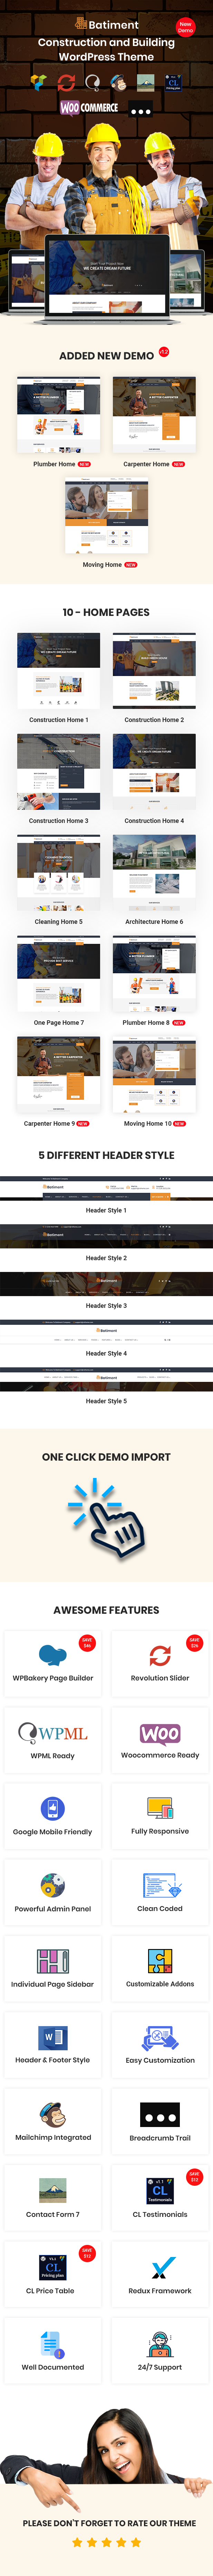Open the One Page Home 7 preview

point(58,974)
